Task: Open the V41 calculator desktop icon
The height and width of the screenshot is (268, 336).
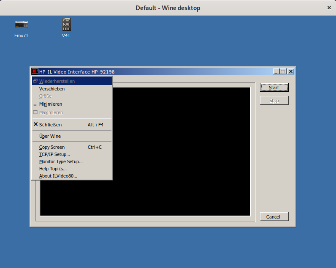Action: pos(66,25)
